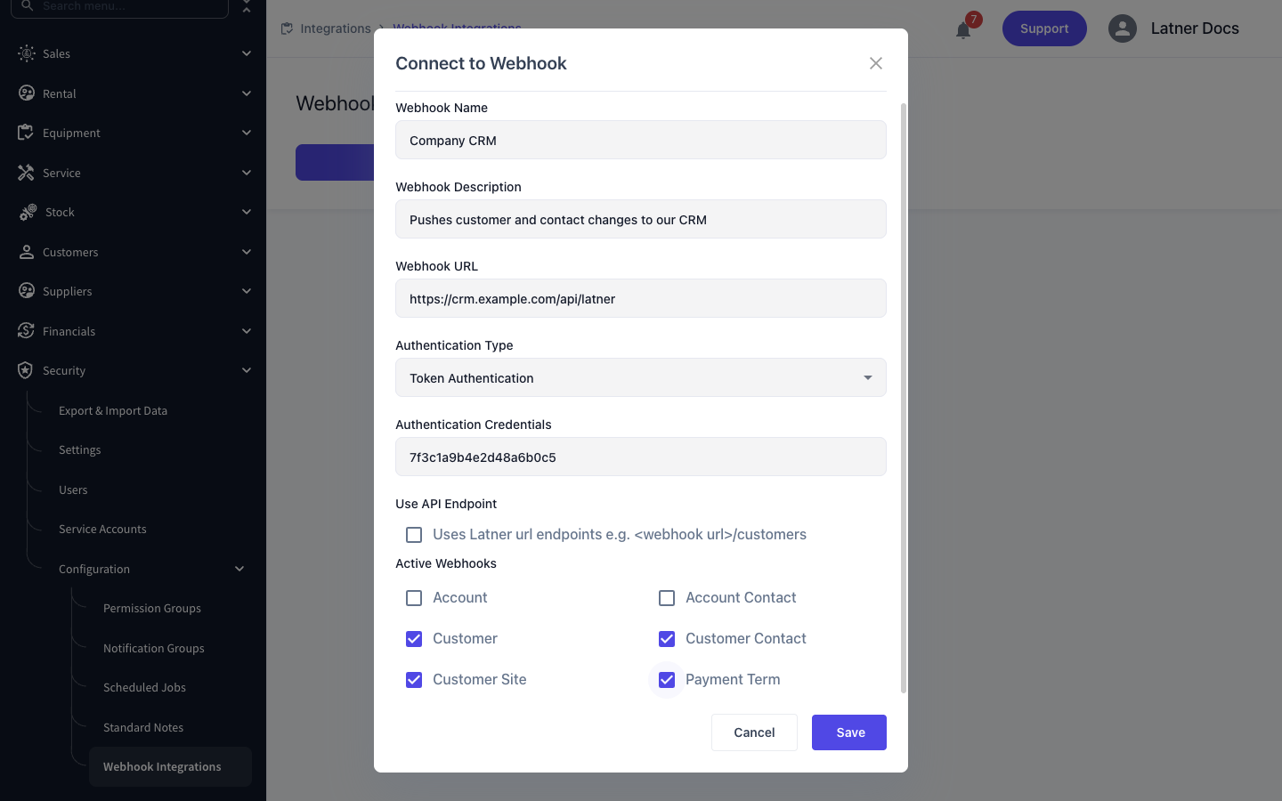Cancel the webhook dialog
The image size is (1282, 801).
(x=754, y=732)
